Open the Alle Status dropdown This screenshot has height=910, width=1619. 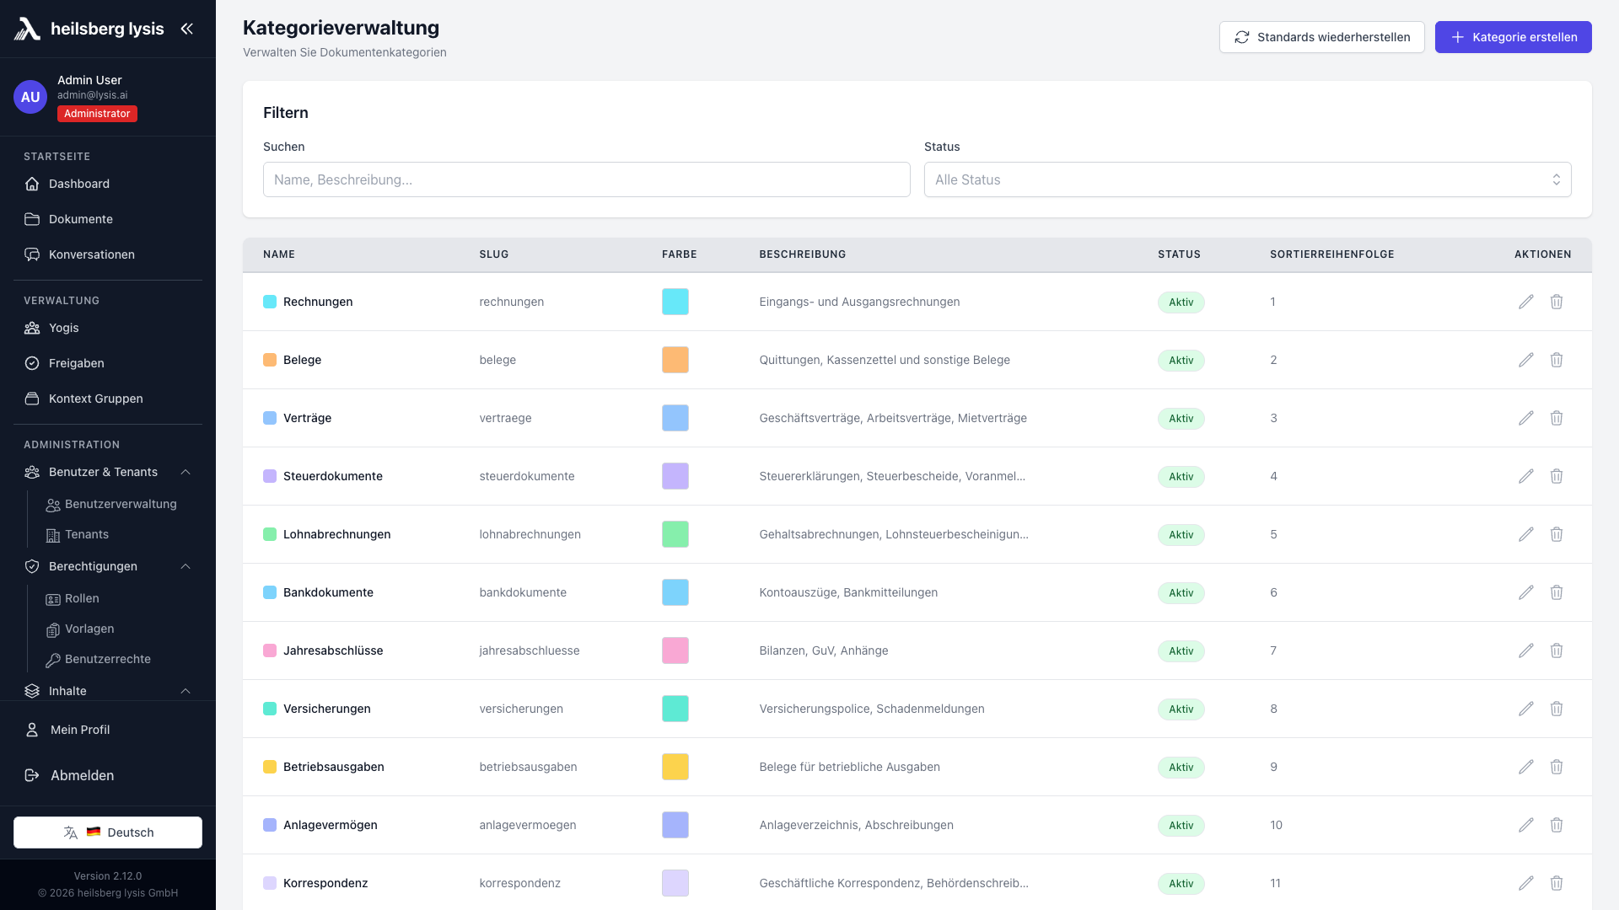(1247, 179)
